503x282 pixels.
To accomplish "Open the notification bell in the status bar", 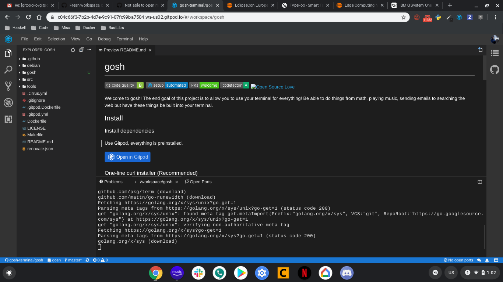I will point(487,260).
